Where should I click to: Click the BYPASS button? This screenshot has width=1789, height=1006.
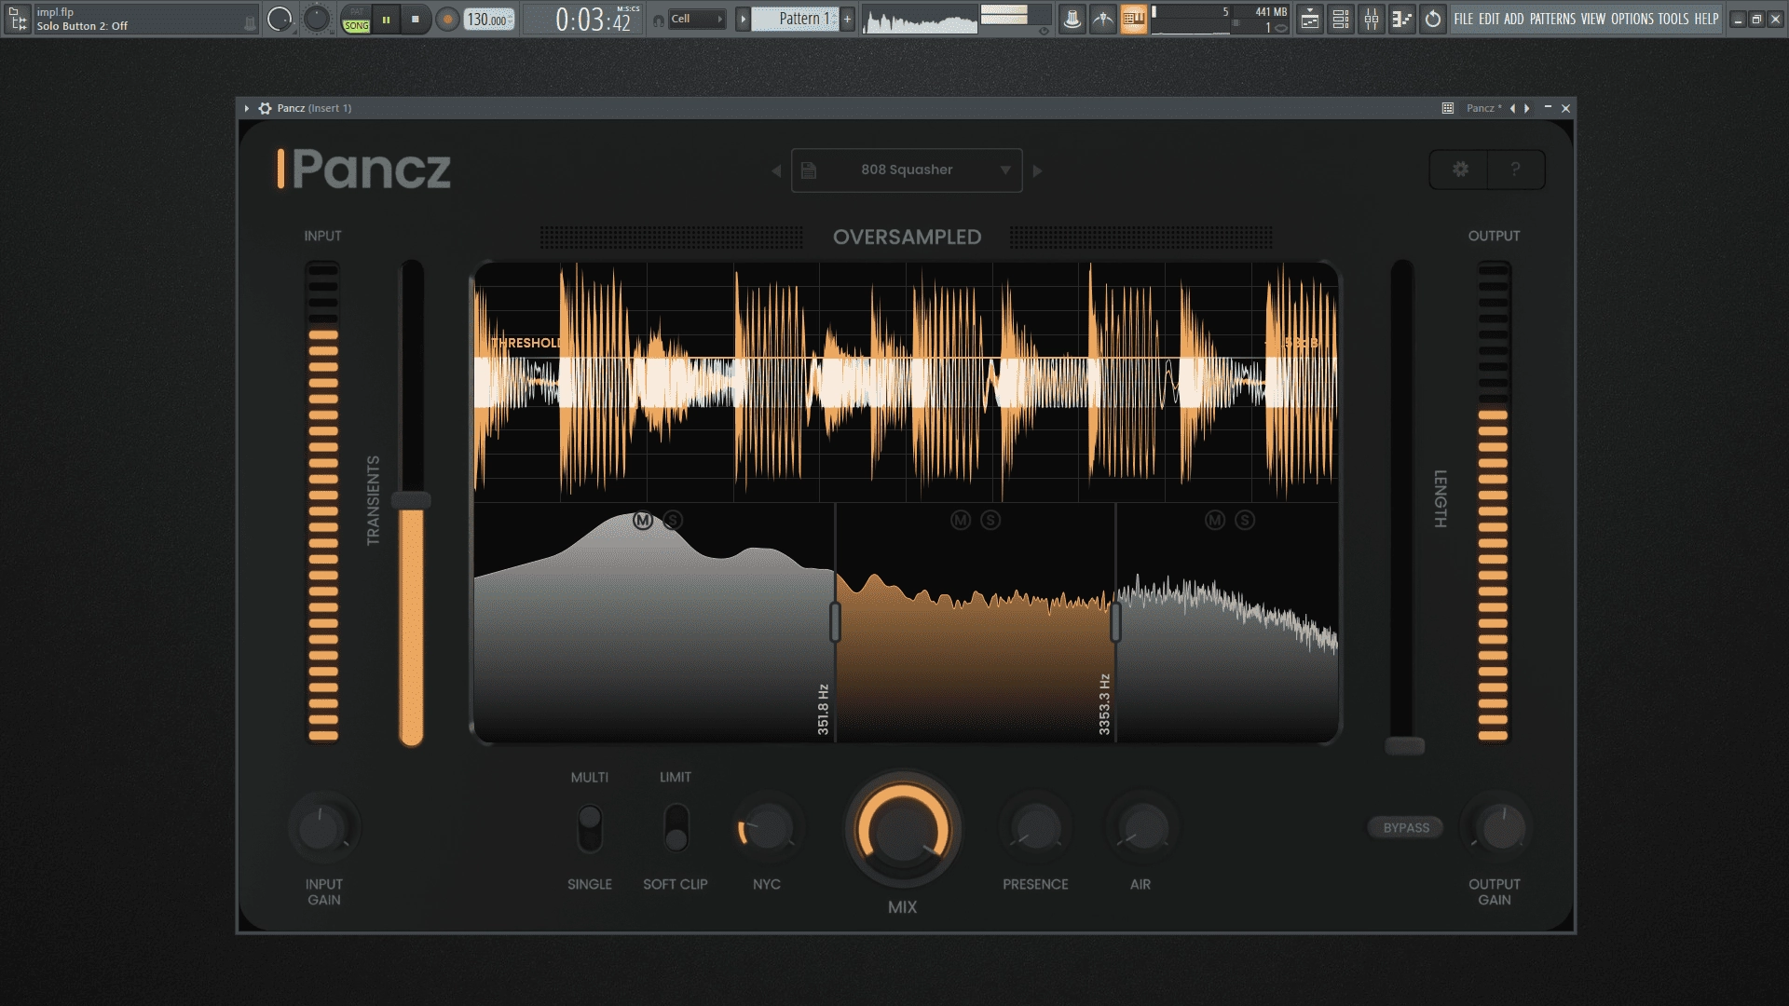(x=1406, y=828)
